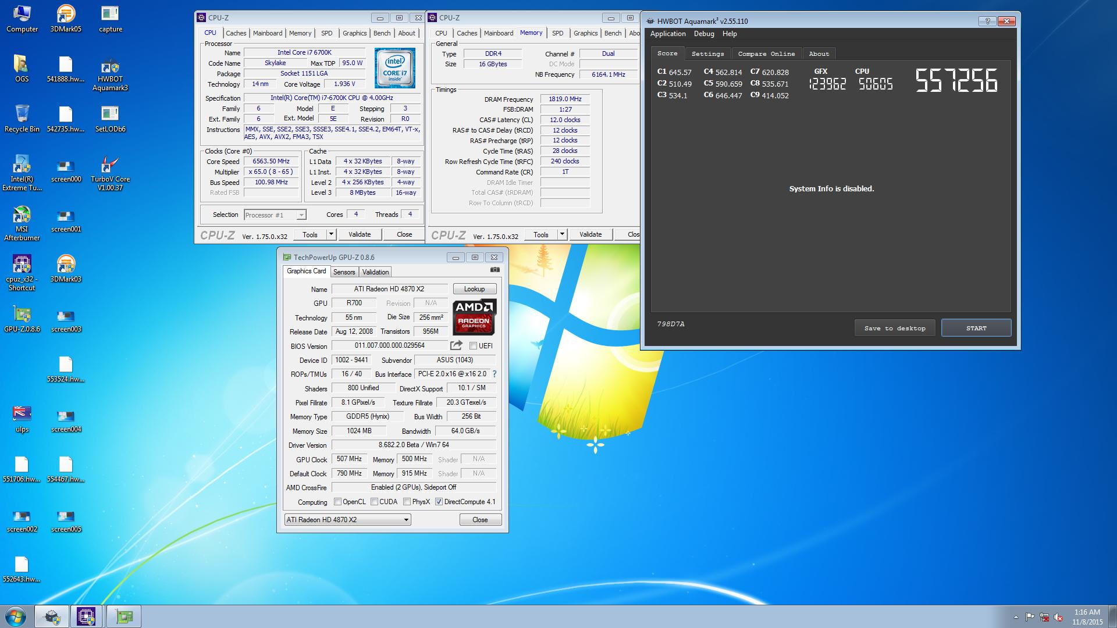The image size is (1117, 628).
Task: Click the Tools button in left CPU-Z
Action: (x=310, y=234)
